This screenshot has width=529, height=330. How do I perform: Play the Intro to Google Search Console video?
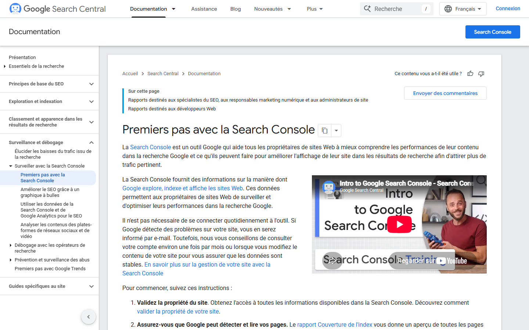coord(400,224)
